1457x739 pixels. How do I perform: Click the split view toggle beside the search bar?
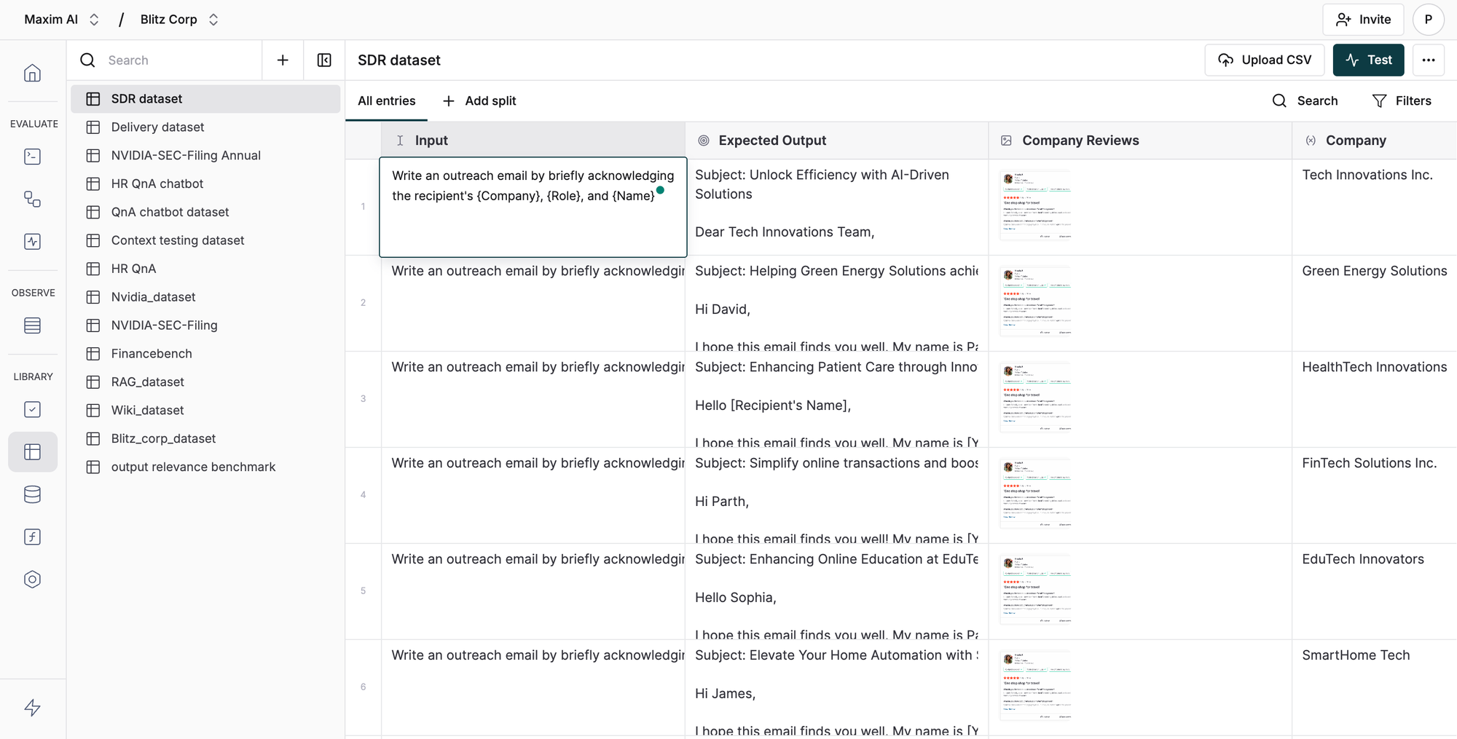coord(323,60)
